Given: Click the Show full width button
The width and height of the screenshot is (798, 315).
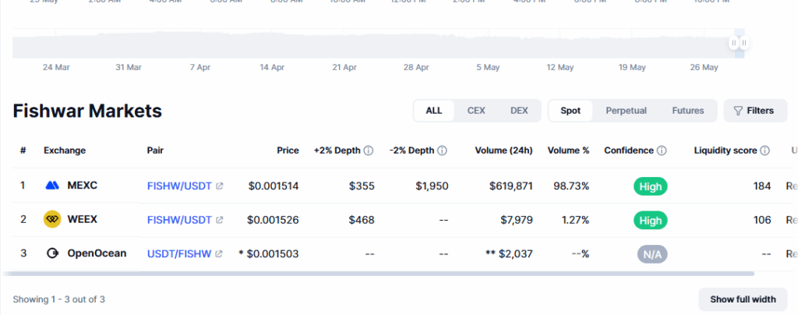Looking at the screenshot, I should coord(743,299).
